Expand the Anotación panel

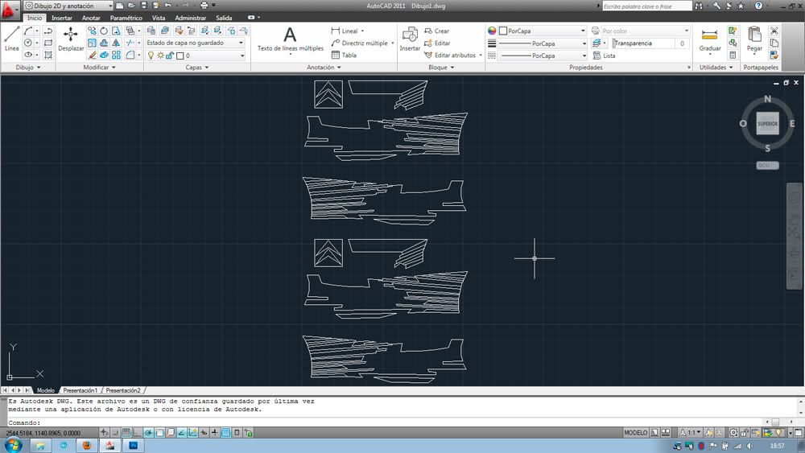point(324,68)
